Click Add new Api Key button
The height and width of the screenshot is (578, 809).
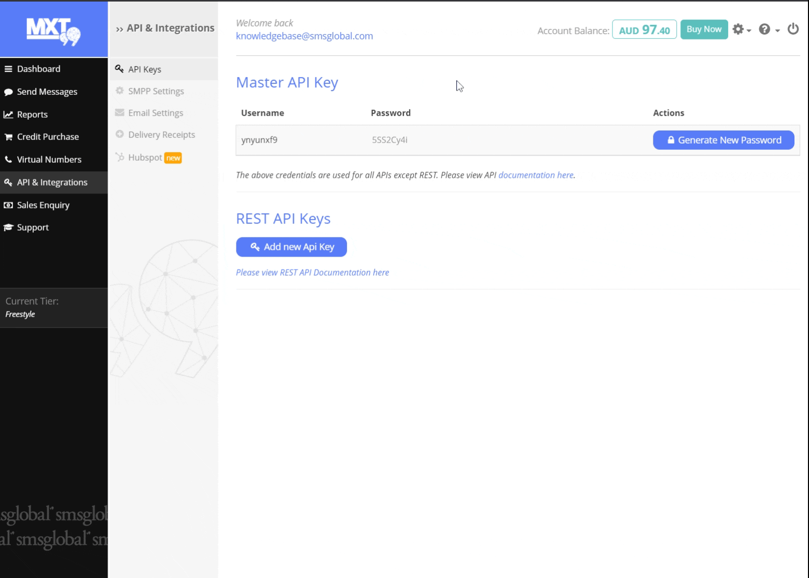click(291, 247)
